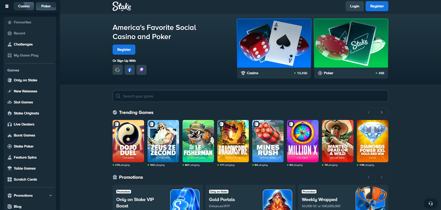Switch to the Poker tab

point(46,6)
